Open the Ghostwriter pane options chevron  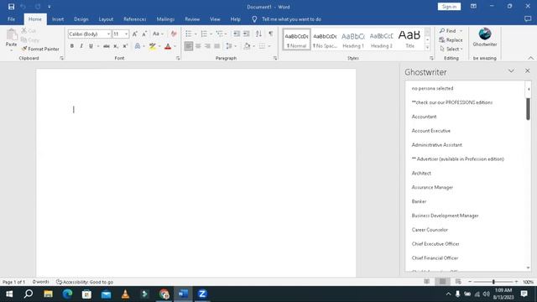(x=511, y=70)
